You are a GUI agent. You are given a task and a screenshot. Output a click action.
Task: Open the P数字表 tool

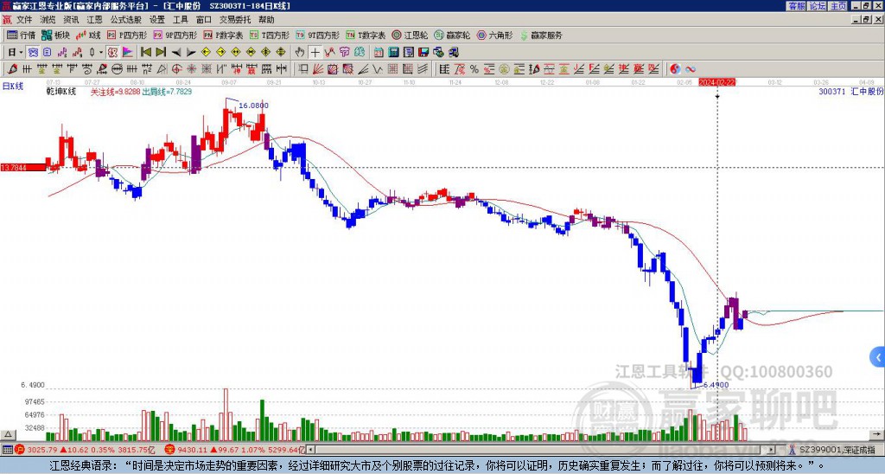click(x=223, y=35)
